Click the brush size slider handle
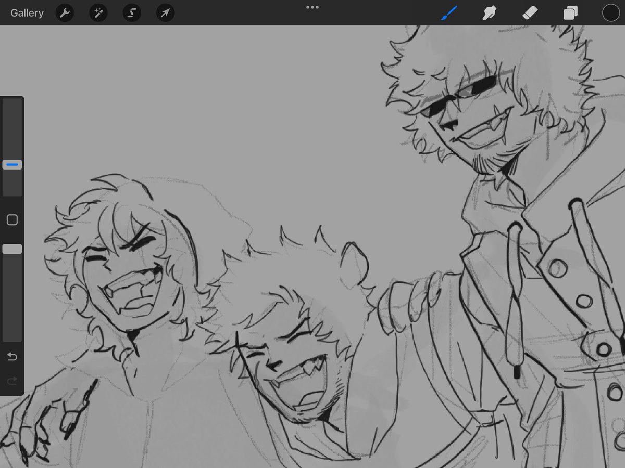 pos(12,165)
